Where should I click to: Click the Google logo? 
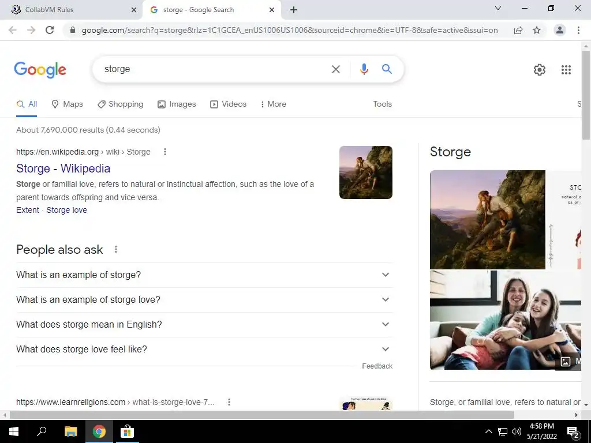coord(40,70)
